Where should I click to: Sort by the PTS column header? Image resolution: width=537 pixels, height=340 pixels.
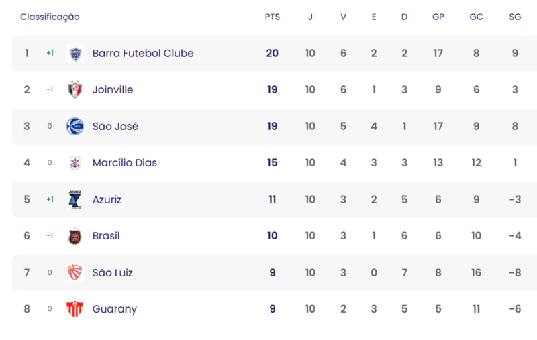273,17
